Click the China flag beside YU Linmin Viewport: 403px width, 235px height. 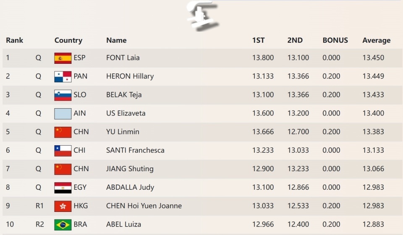[63, 132]
